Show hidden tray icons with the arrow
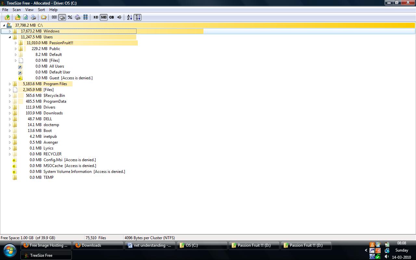Viewport: 416px width, 260px height. click(x=366, y=250)
